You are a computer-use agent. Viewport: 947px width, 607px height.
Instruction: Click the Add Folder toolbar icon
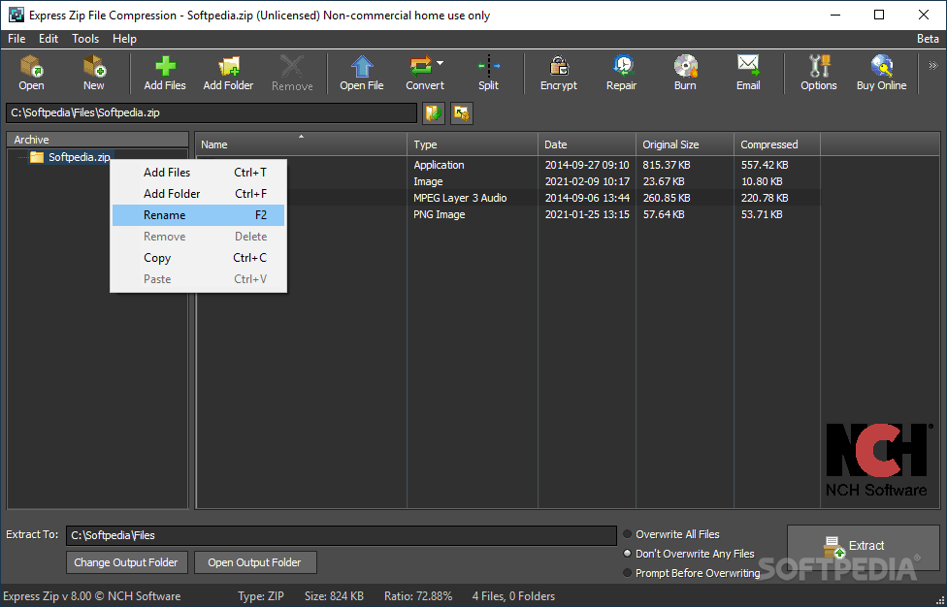tap(228, 73)
